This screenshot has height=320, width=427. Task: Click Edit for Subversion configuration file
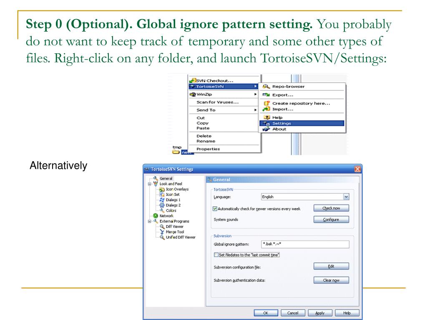(x=331, y=266)
